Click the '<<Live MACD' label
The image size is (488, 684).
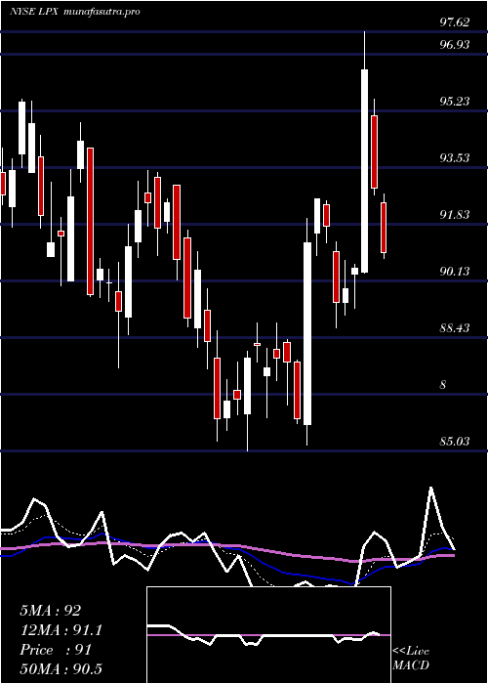click(411, 659)
